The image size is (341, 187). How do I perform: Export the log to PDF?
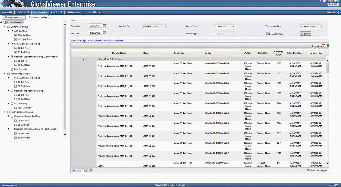pyautogui.click(x=324, y=46)
